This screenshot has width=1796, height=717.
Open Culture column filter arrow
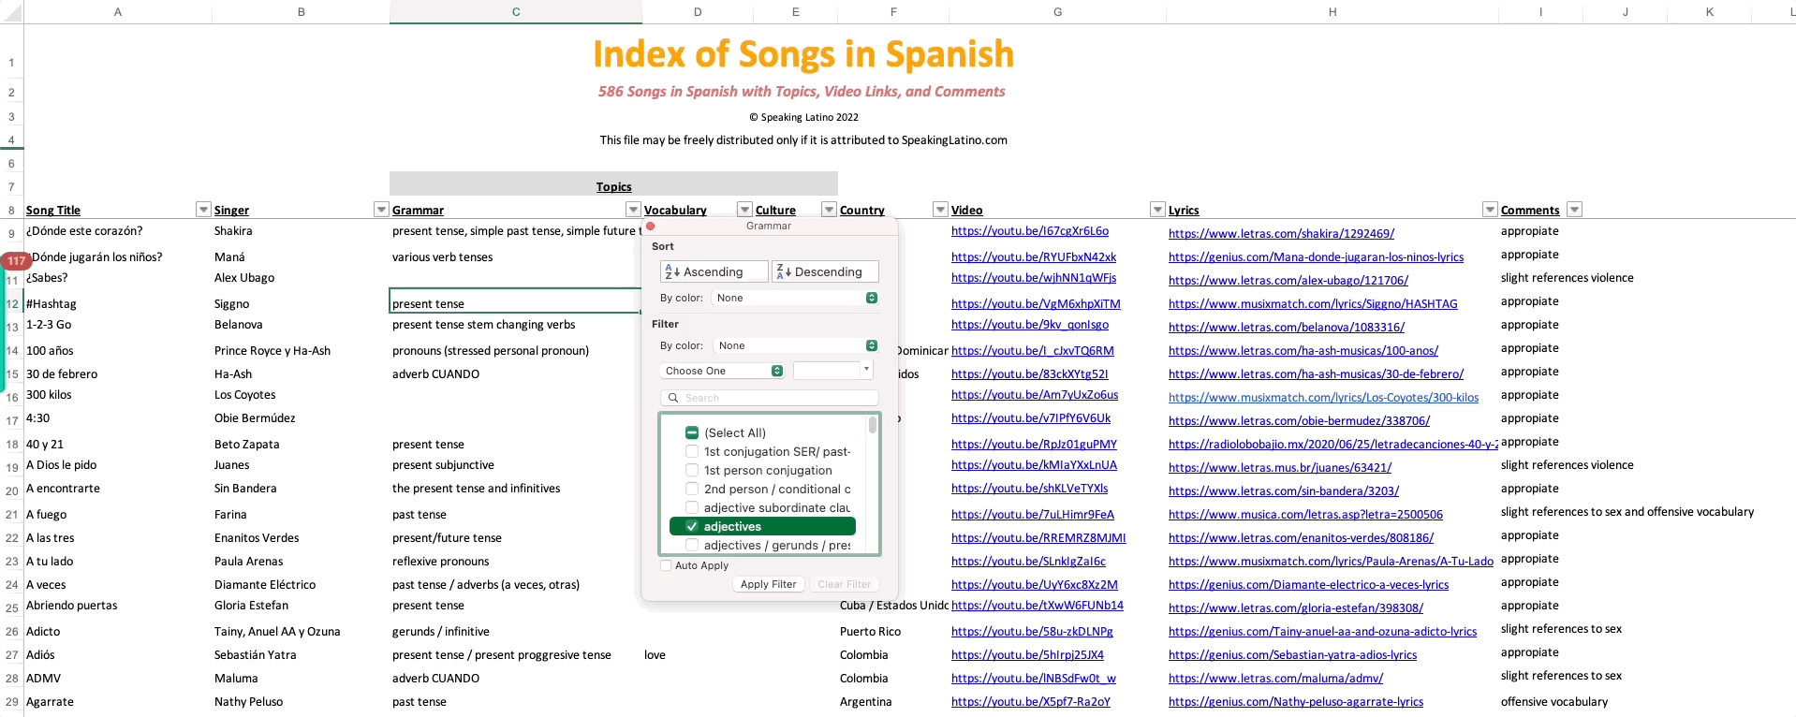point(829,210)
